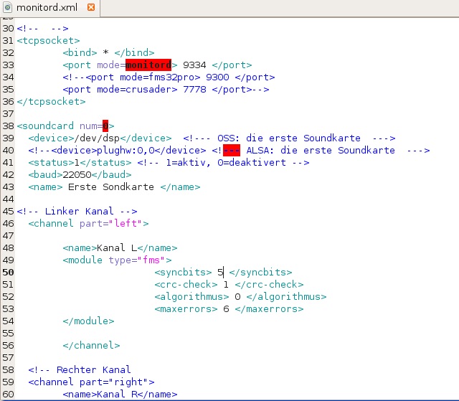Click the 'Kanal R' name text

point(117,395)
